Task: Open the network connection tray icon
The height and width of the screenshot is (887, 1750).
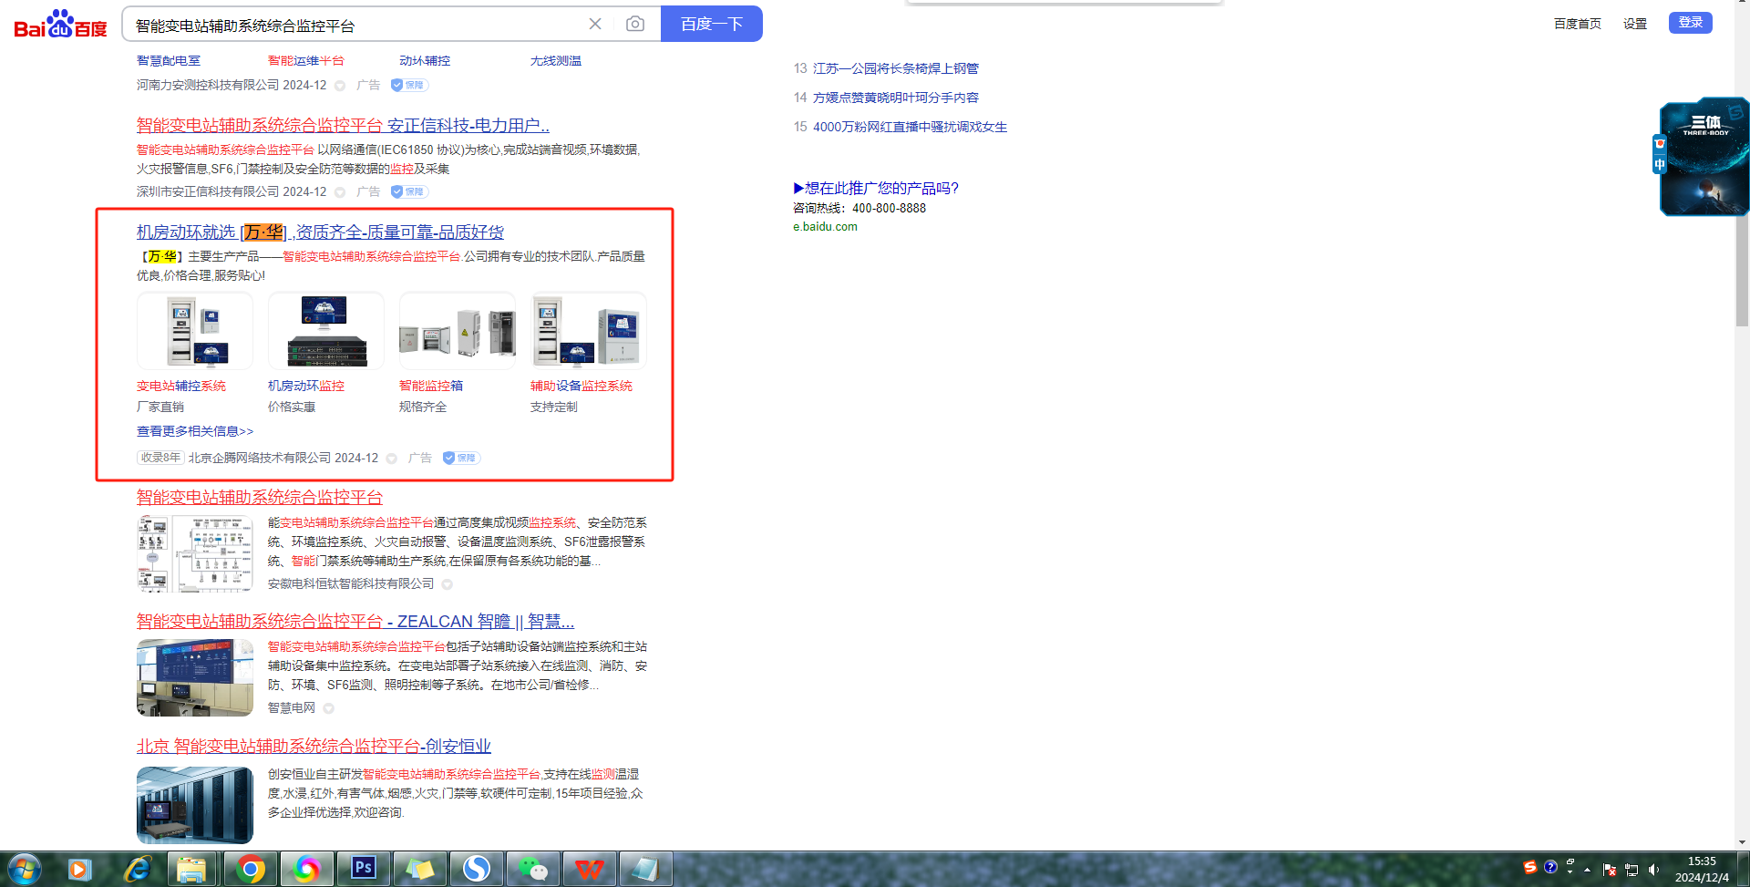Action: pyautogui.click(x=1632, y=870)
